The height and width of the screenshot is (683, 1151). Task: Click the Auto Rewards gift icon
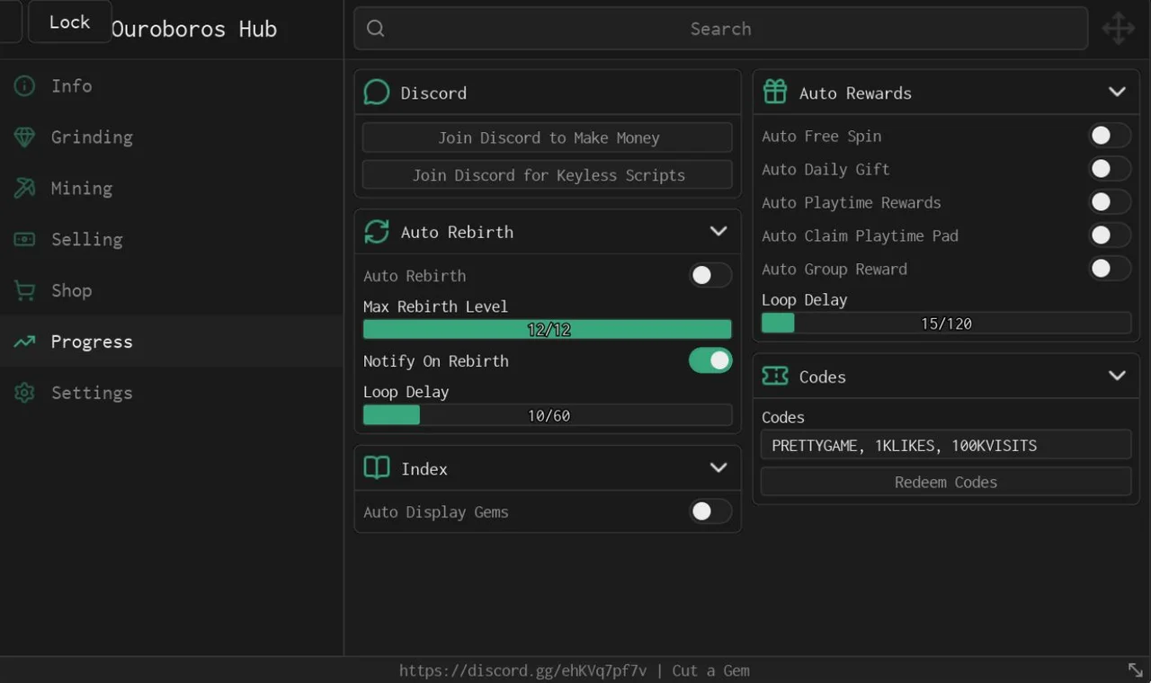click(x=775, y=93)
